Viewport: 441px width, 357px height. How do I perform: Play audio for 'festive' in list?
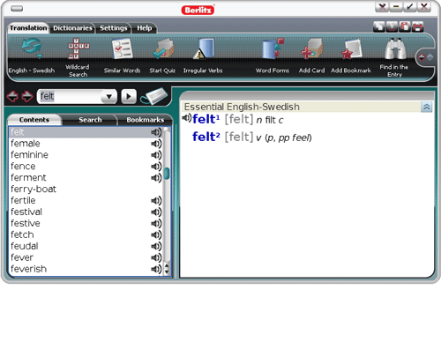156,224
